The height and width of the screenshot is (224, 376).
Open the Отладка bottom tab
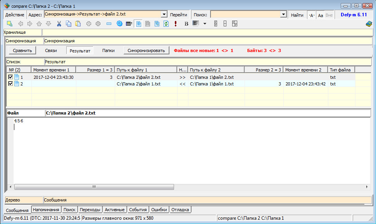180,210
